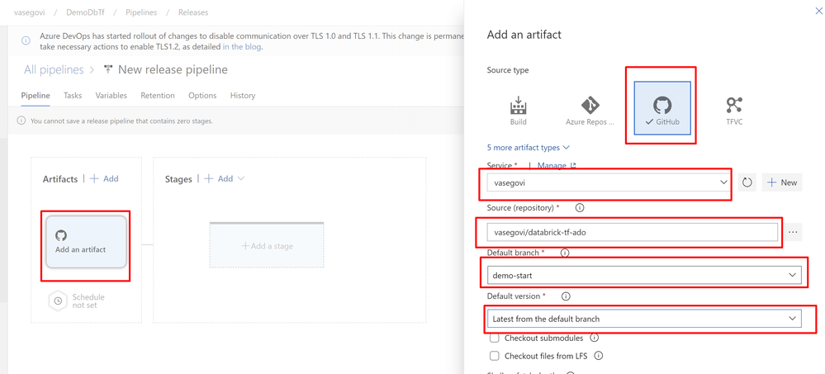The height and width of the screenshot is (374, 825).
Task: Click Releases breadcrumb
Action: tap(193, 12)
